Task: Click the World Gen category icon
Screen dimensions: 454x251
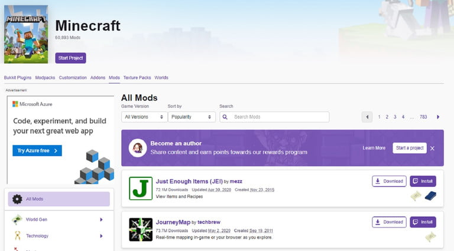Action: (x=17, y=220)
